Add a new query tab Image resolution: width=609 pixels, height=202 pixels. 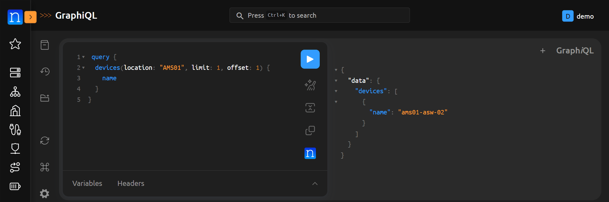point(543,51)
